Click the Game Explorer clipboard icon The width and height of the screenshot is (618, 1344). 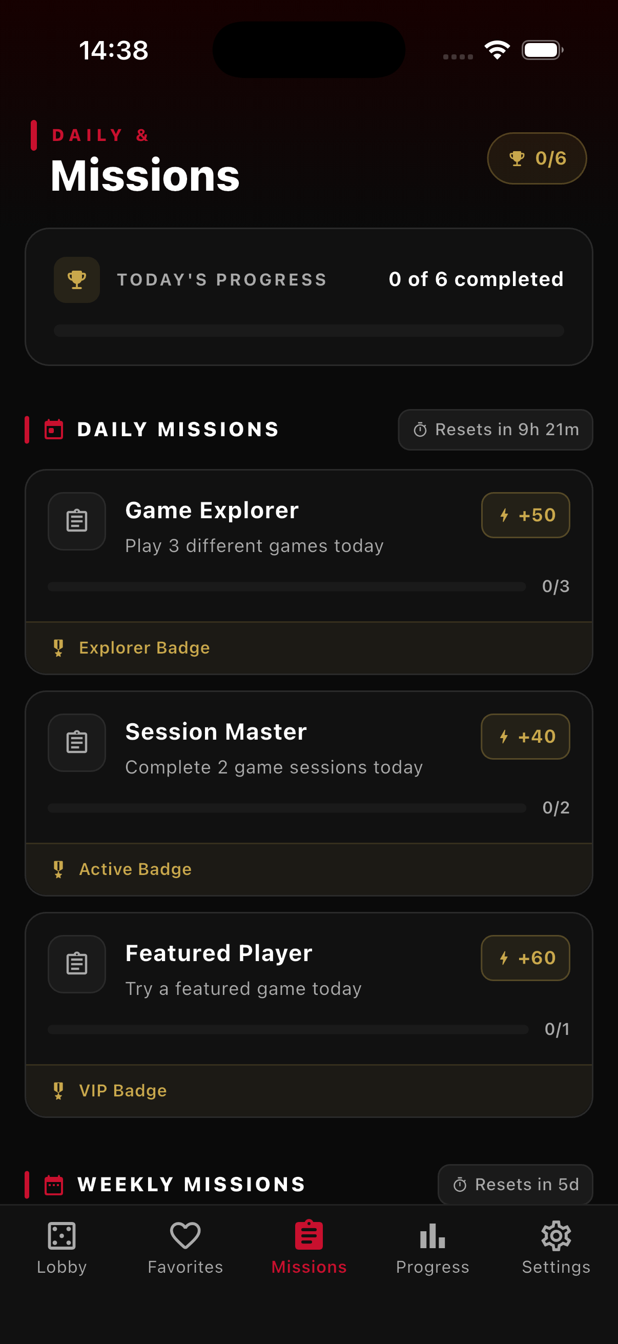pos(77,521)
